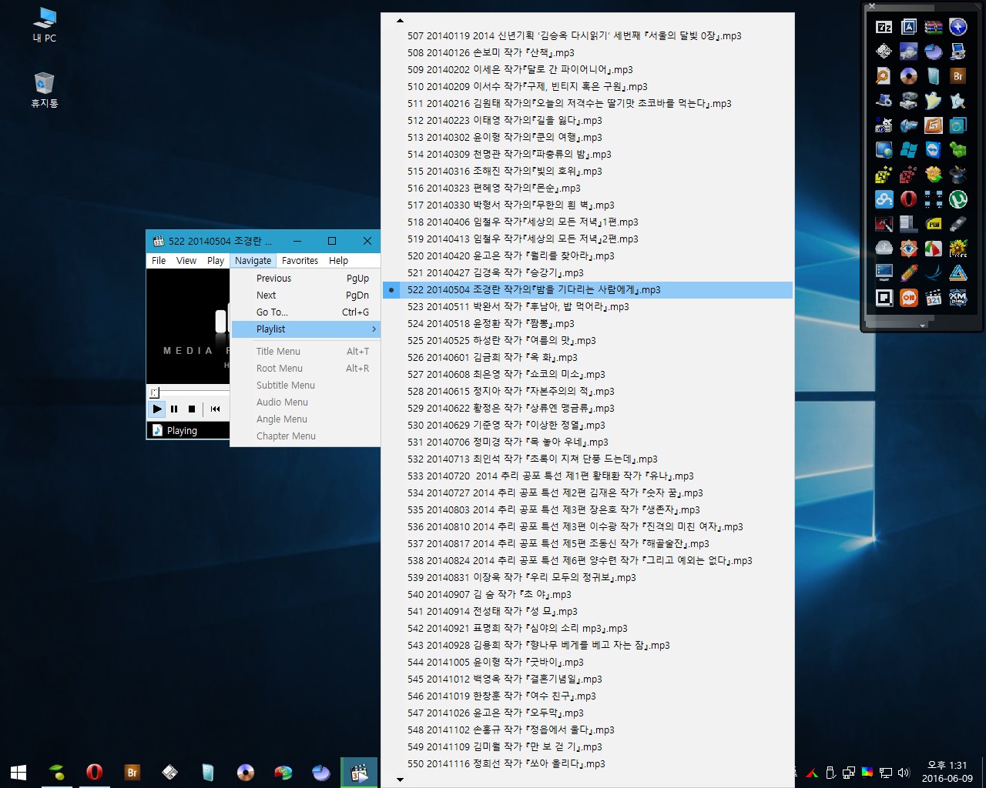The width and height of the screenshot is (986, 788).
Task: Pause playback in Media Player Classic
Action: click(x=174, y=409)
